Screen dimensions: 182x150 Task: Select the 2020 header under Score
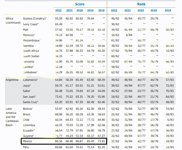[x=80, y=10]
